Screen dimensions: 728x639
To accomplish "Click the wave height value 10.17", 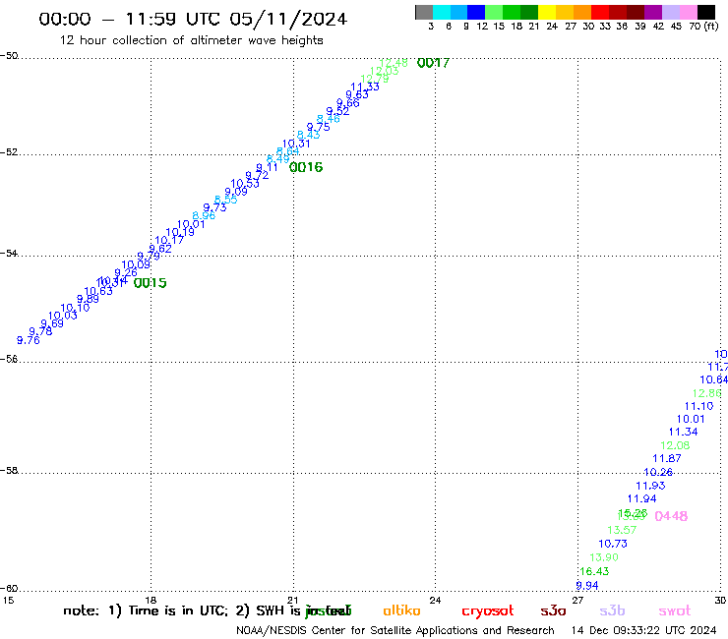I will pyautogui.click(x=169, y=240).
